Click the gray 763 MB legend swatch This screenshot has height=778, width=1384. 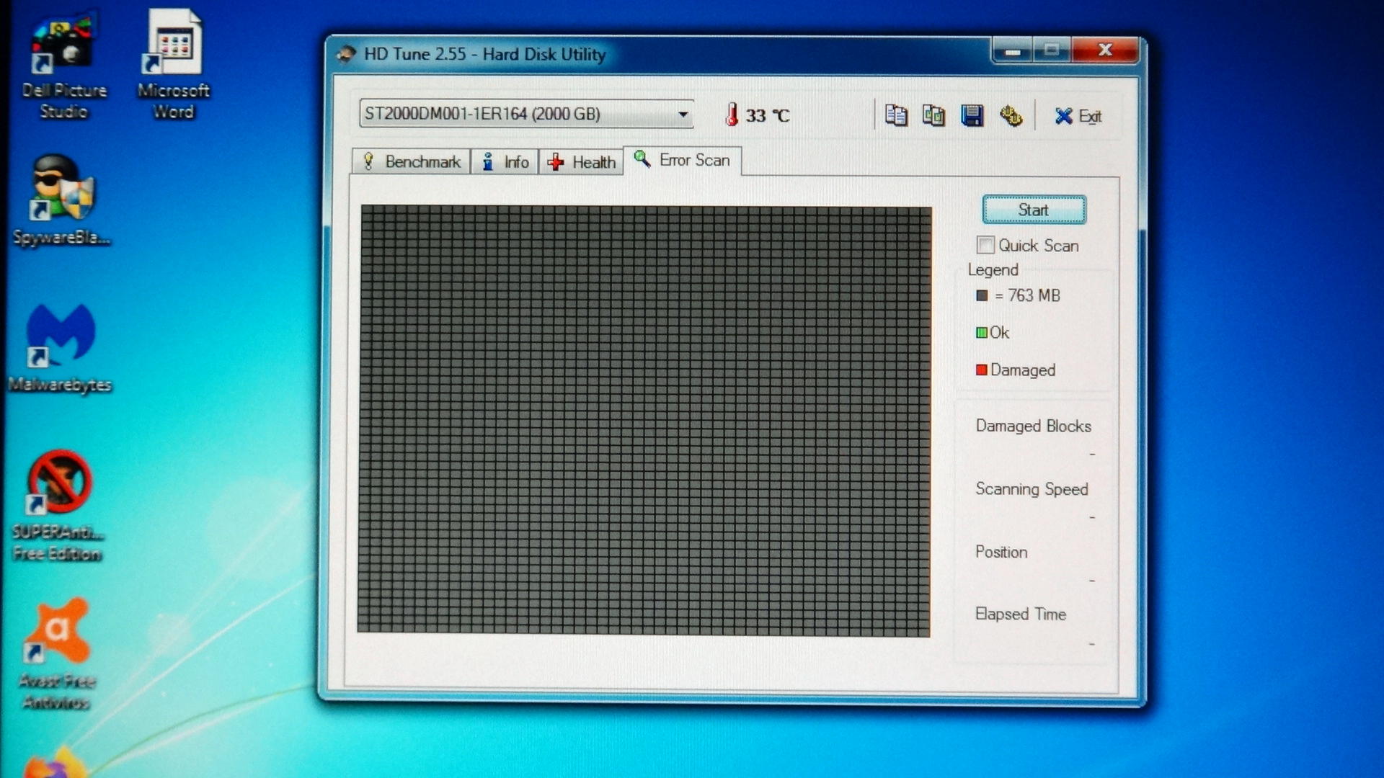982,295
